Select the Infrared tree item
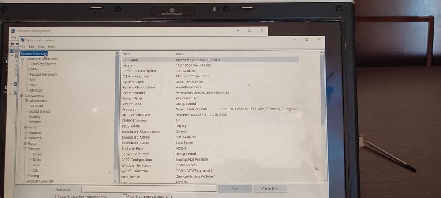This screenshot has height=198, width=441. click(x=35, y=122)
